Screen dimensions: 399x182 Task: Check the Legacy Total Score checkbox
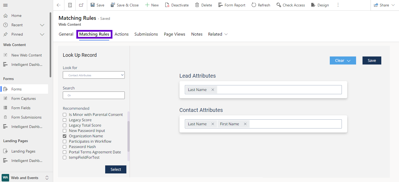[64, 125]
